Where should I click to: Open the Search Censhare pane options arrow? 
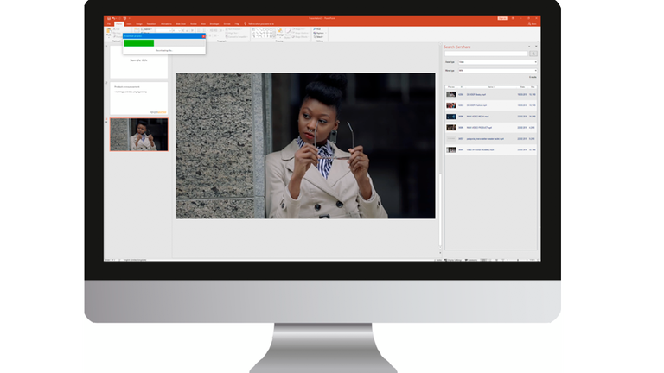tap(529, 47)
